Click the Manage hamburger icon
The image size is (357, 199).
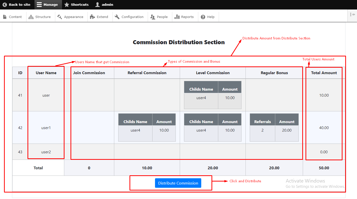point(39,5)
